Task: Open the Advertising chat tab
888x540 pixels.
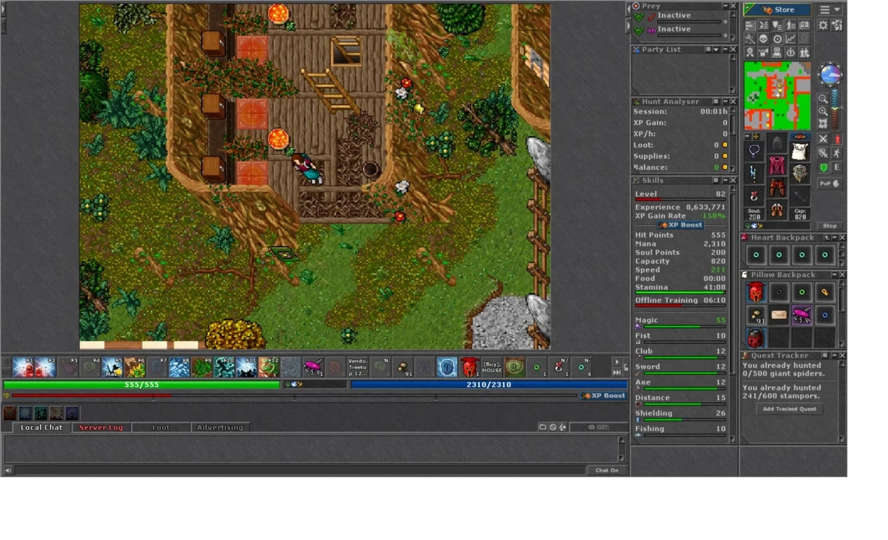Action: [x=220, y=427]
